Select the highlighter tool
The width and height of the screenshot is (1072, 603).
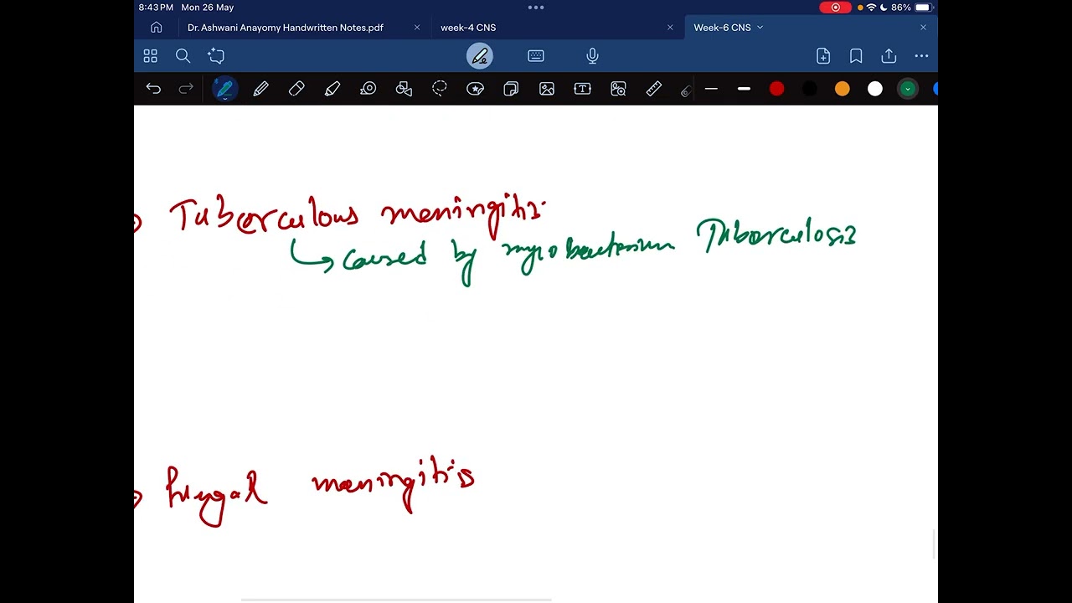[332, 89]
